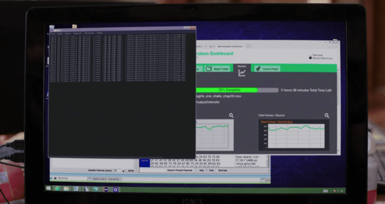This screenshot has height=204, width=385.
Task: Click the purple gear taskbar icon
Action: 116,189
